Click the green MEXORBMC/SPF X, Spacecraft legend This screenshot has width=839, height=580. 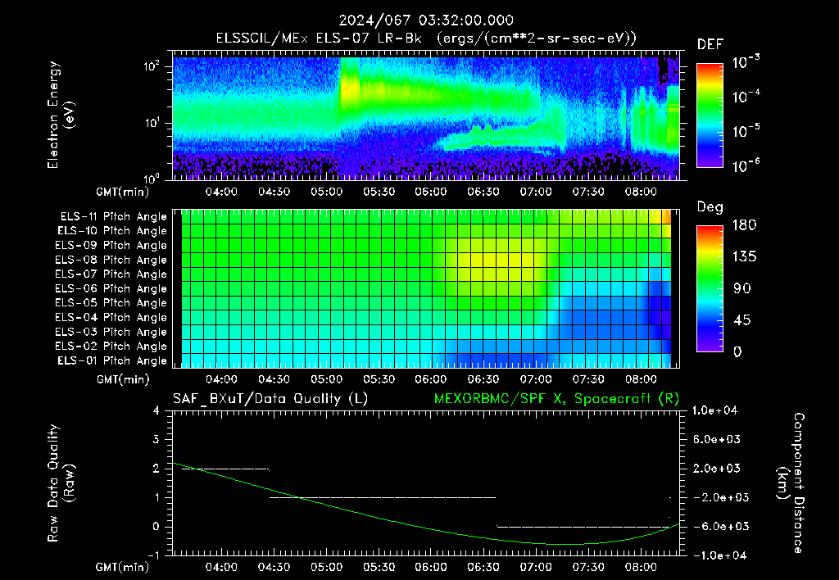556,399
